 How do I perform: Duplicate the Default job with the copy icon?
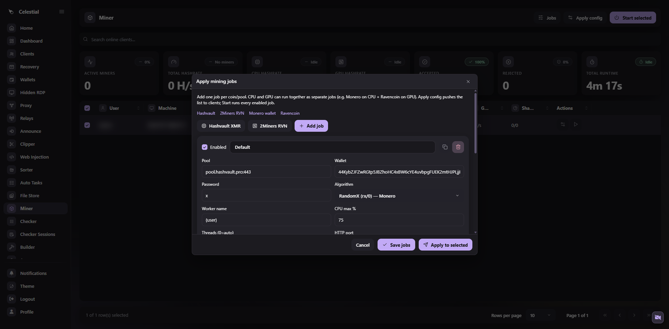pos(445,147)
